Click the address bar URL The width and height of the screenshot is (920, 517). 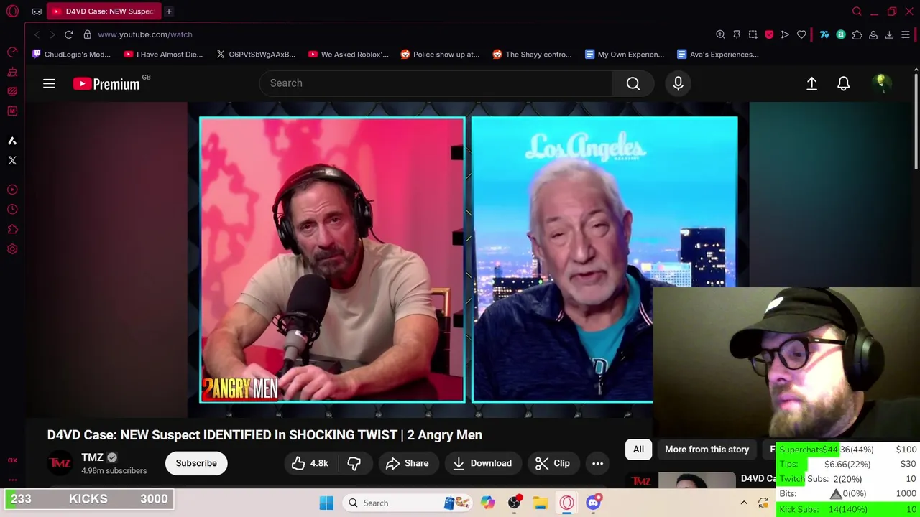pos(145,34)
